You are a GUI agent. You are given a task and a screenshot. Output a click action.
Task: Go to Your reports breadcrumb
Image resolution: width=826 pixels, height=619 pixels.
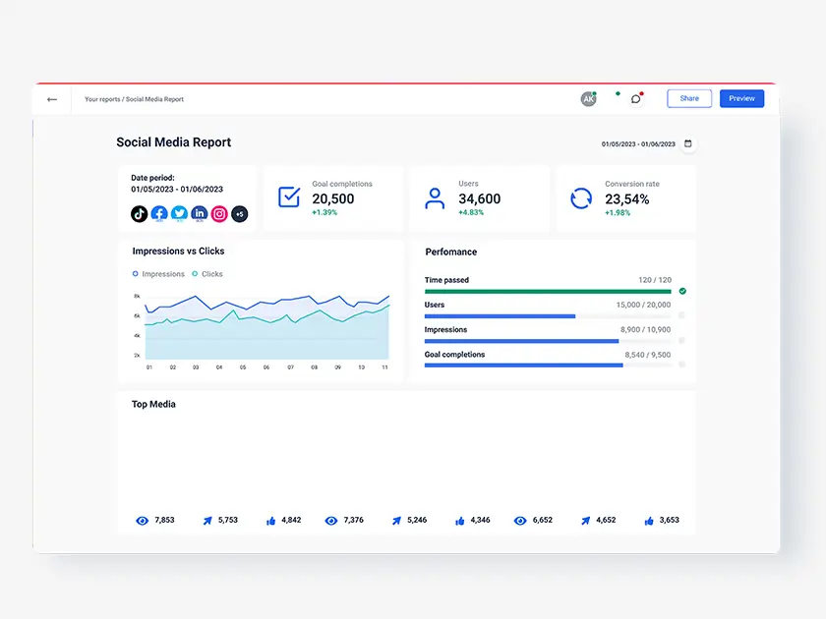tap(102, 99)
